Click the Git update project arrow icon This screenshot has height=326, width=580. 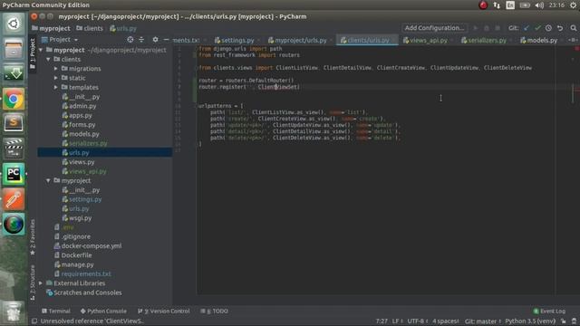click(527, 28)
